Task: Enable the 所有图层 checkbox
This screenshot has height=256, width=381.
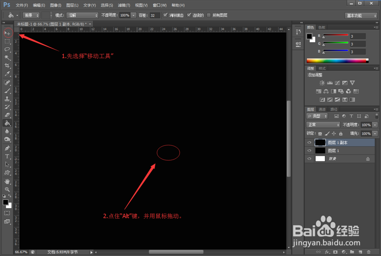Action: point(208,15)
